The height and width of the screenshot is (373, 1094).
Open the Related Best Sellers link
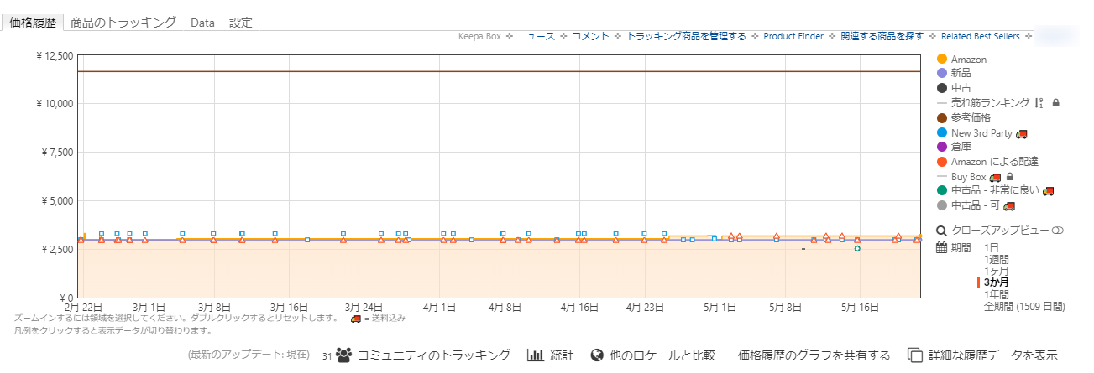pos(980,36)
